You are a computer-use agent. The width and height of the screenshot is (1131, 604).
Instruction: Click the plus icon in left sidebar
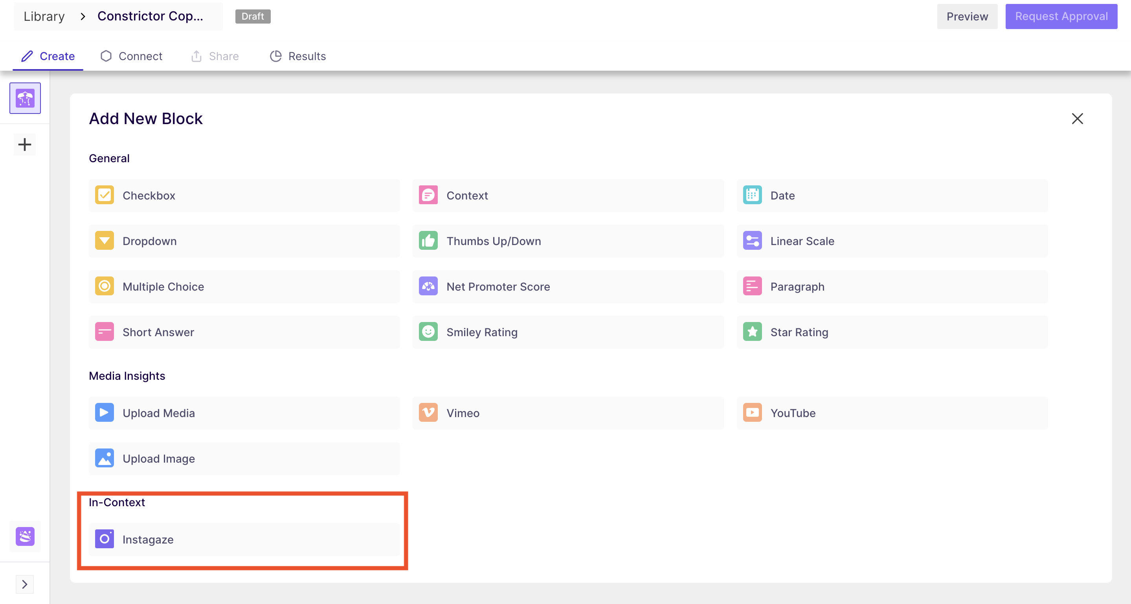[x=25, y=144]
